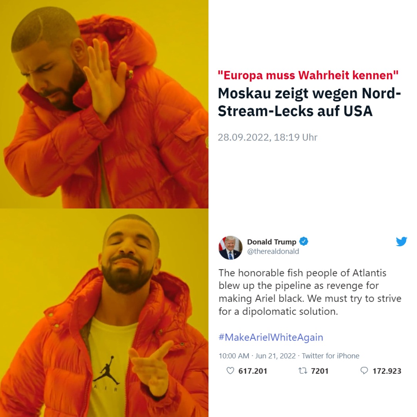Viewport: 417px width, 417px height.
Task: Click the 172.923 replies count
Action: click(387, 371)
